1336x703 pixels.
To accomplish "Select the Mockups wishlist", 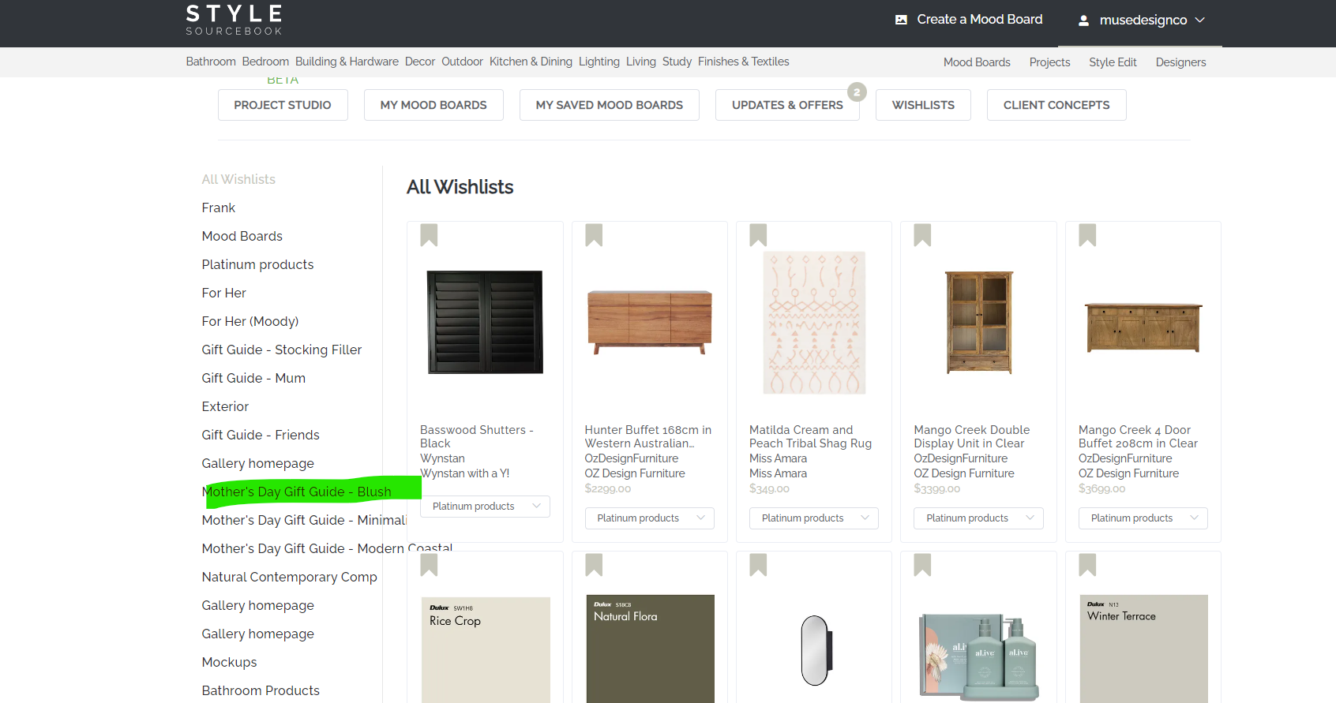I will click(229, 662).
